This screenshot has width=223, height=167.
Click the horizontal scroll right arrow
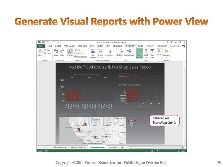coord(182,148)
